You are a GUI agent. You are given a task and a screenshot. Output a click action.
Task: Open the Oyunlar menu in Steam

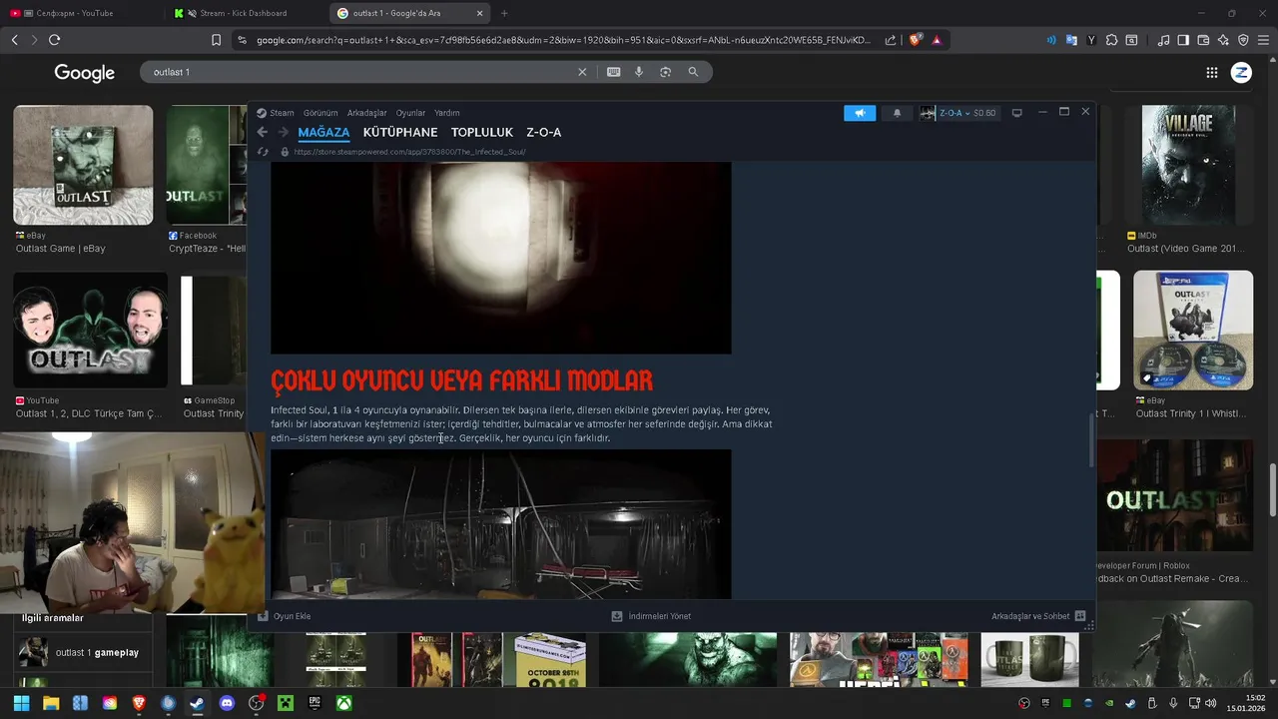pos(410,113)
